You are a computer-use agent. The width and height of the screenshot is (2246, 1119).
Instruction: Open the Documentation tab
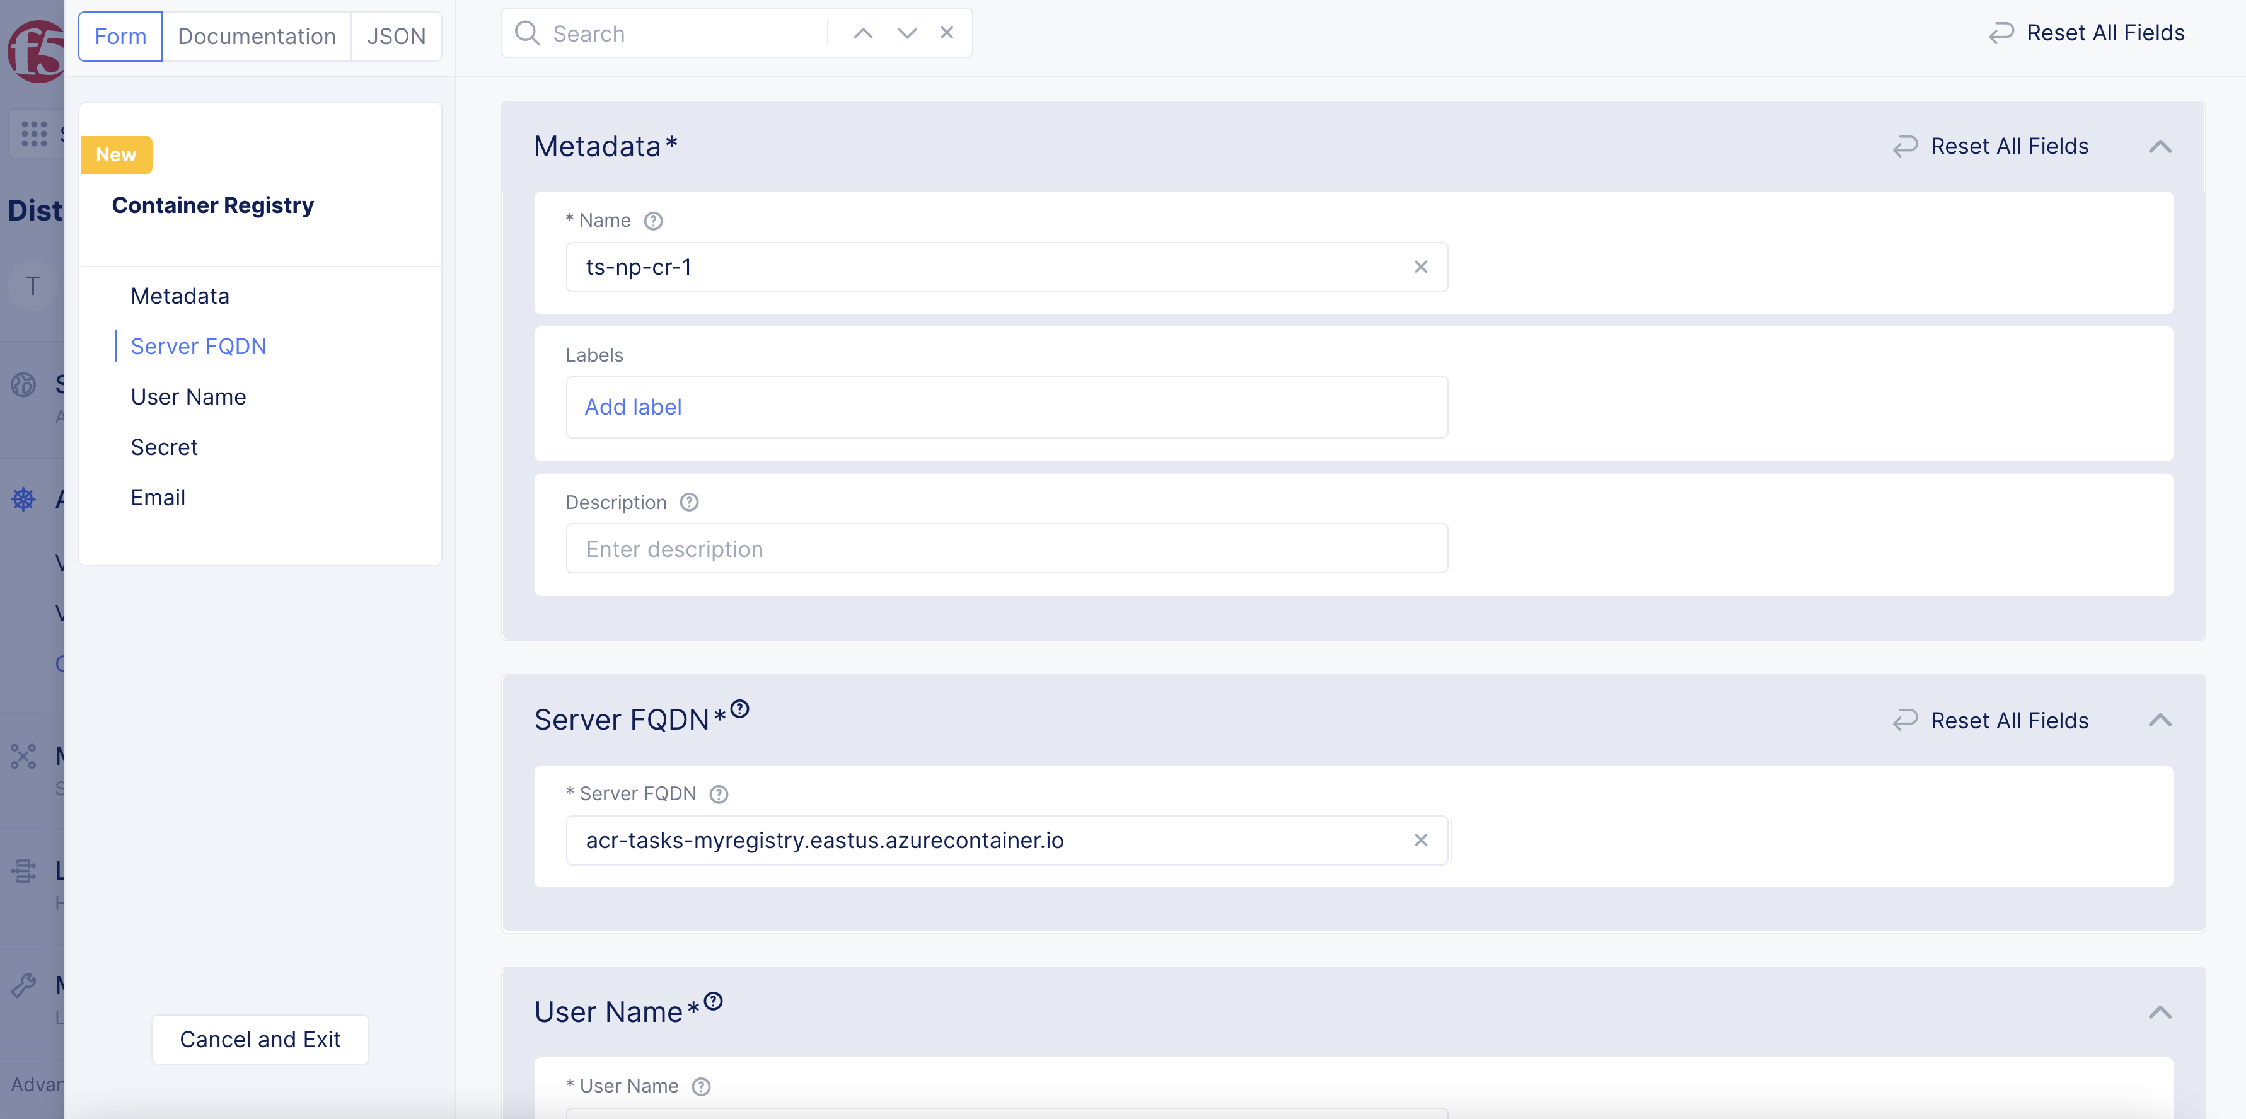(257, 36)
